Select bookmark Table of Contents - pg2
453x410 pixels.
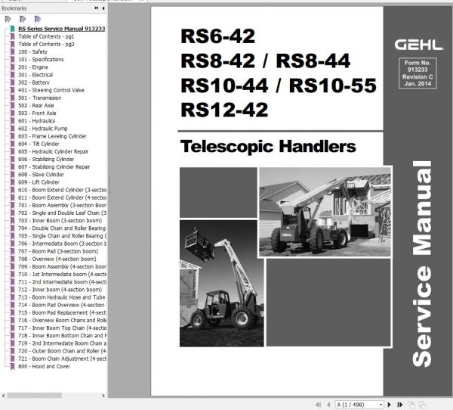(x=46, y=44)
